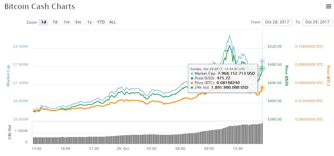Screen dimensions: 334x156
Task: Show ALL time chart data
Action: (x=112, y=22)
